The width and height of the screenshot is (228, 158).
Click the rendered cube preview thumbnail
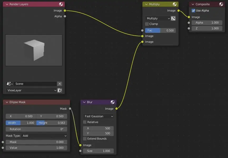pos(34,50)
